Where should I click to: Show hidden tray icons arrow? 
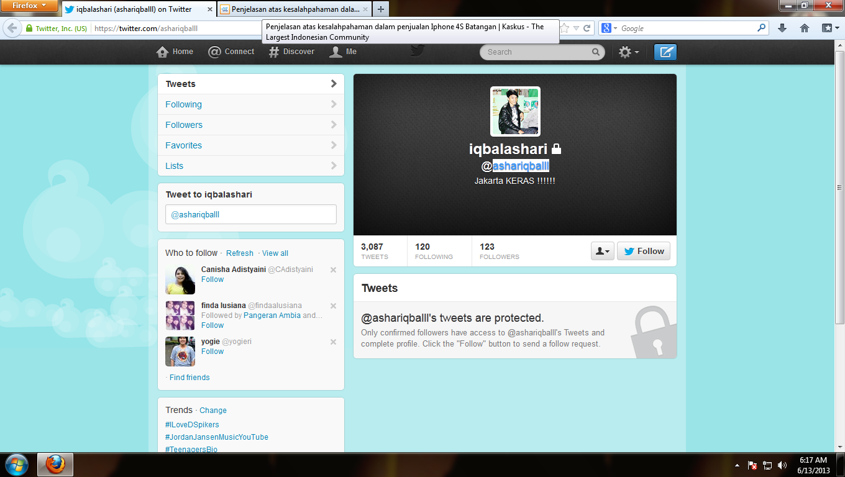[x=738, y=465]
